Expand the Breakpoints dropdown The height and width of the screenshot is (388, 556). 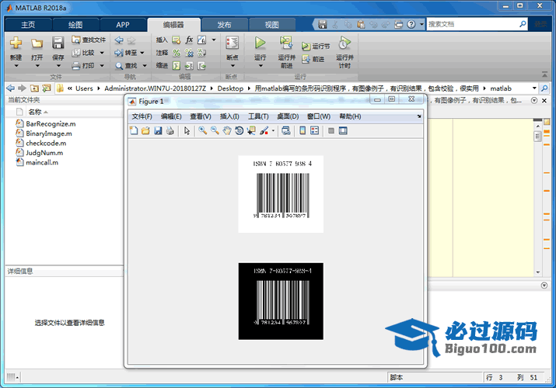point(232,65)
